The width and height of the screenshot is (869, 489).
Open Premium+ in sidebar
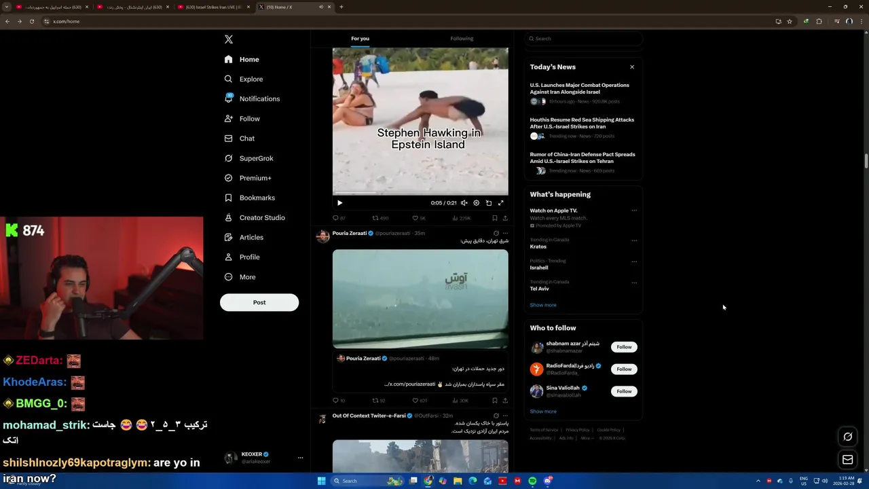pos(248,178)
